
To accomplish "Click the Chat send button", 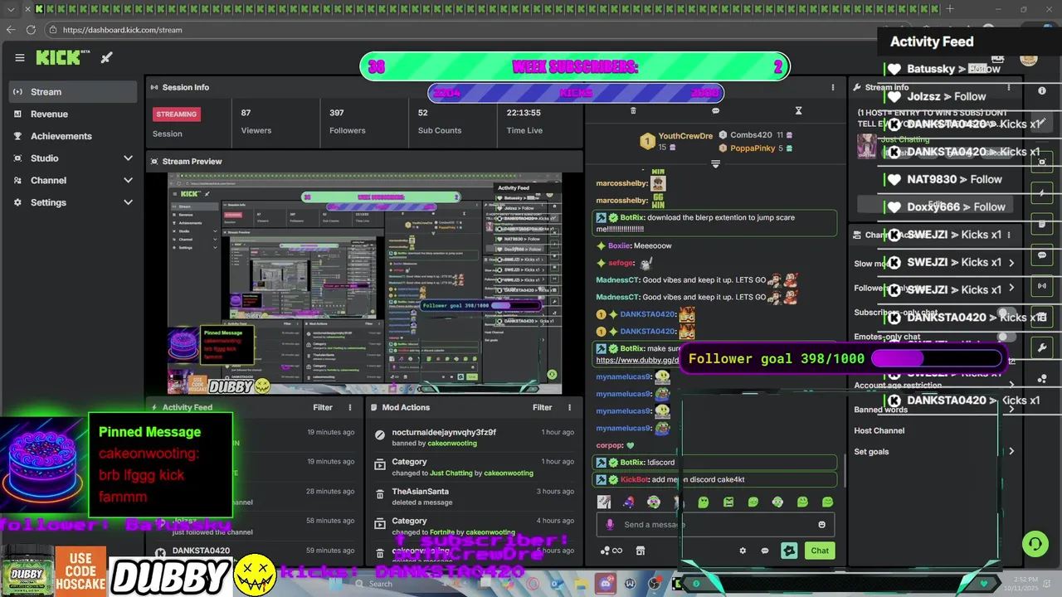I will tap(820, 551).
